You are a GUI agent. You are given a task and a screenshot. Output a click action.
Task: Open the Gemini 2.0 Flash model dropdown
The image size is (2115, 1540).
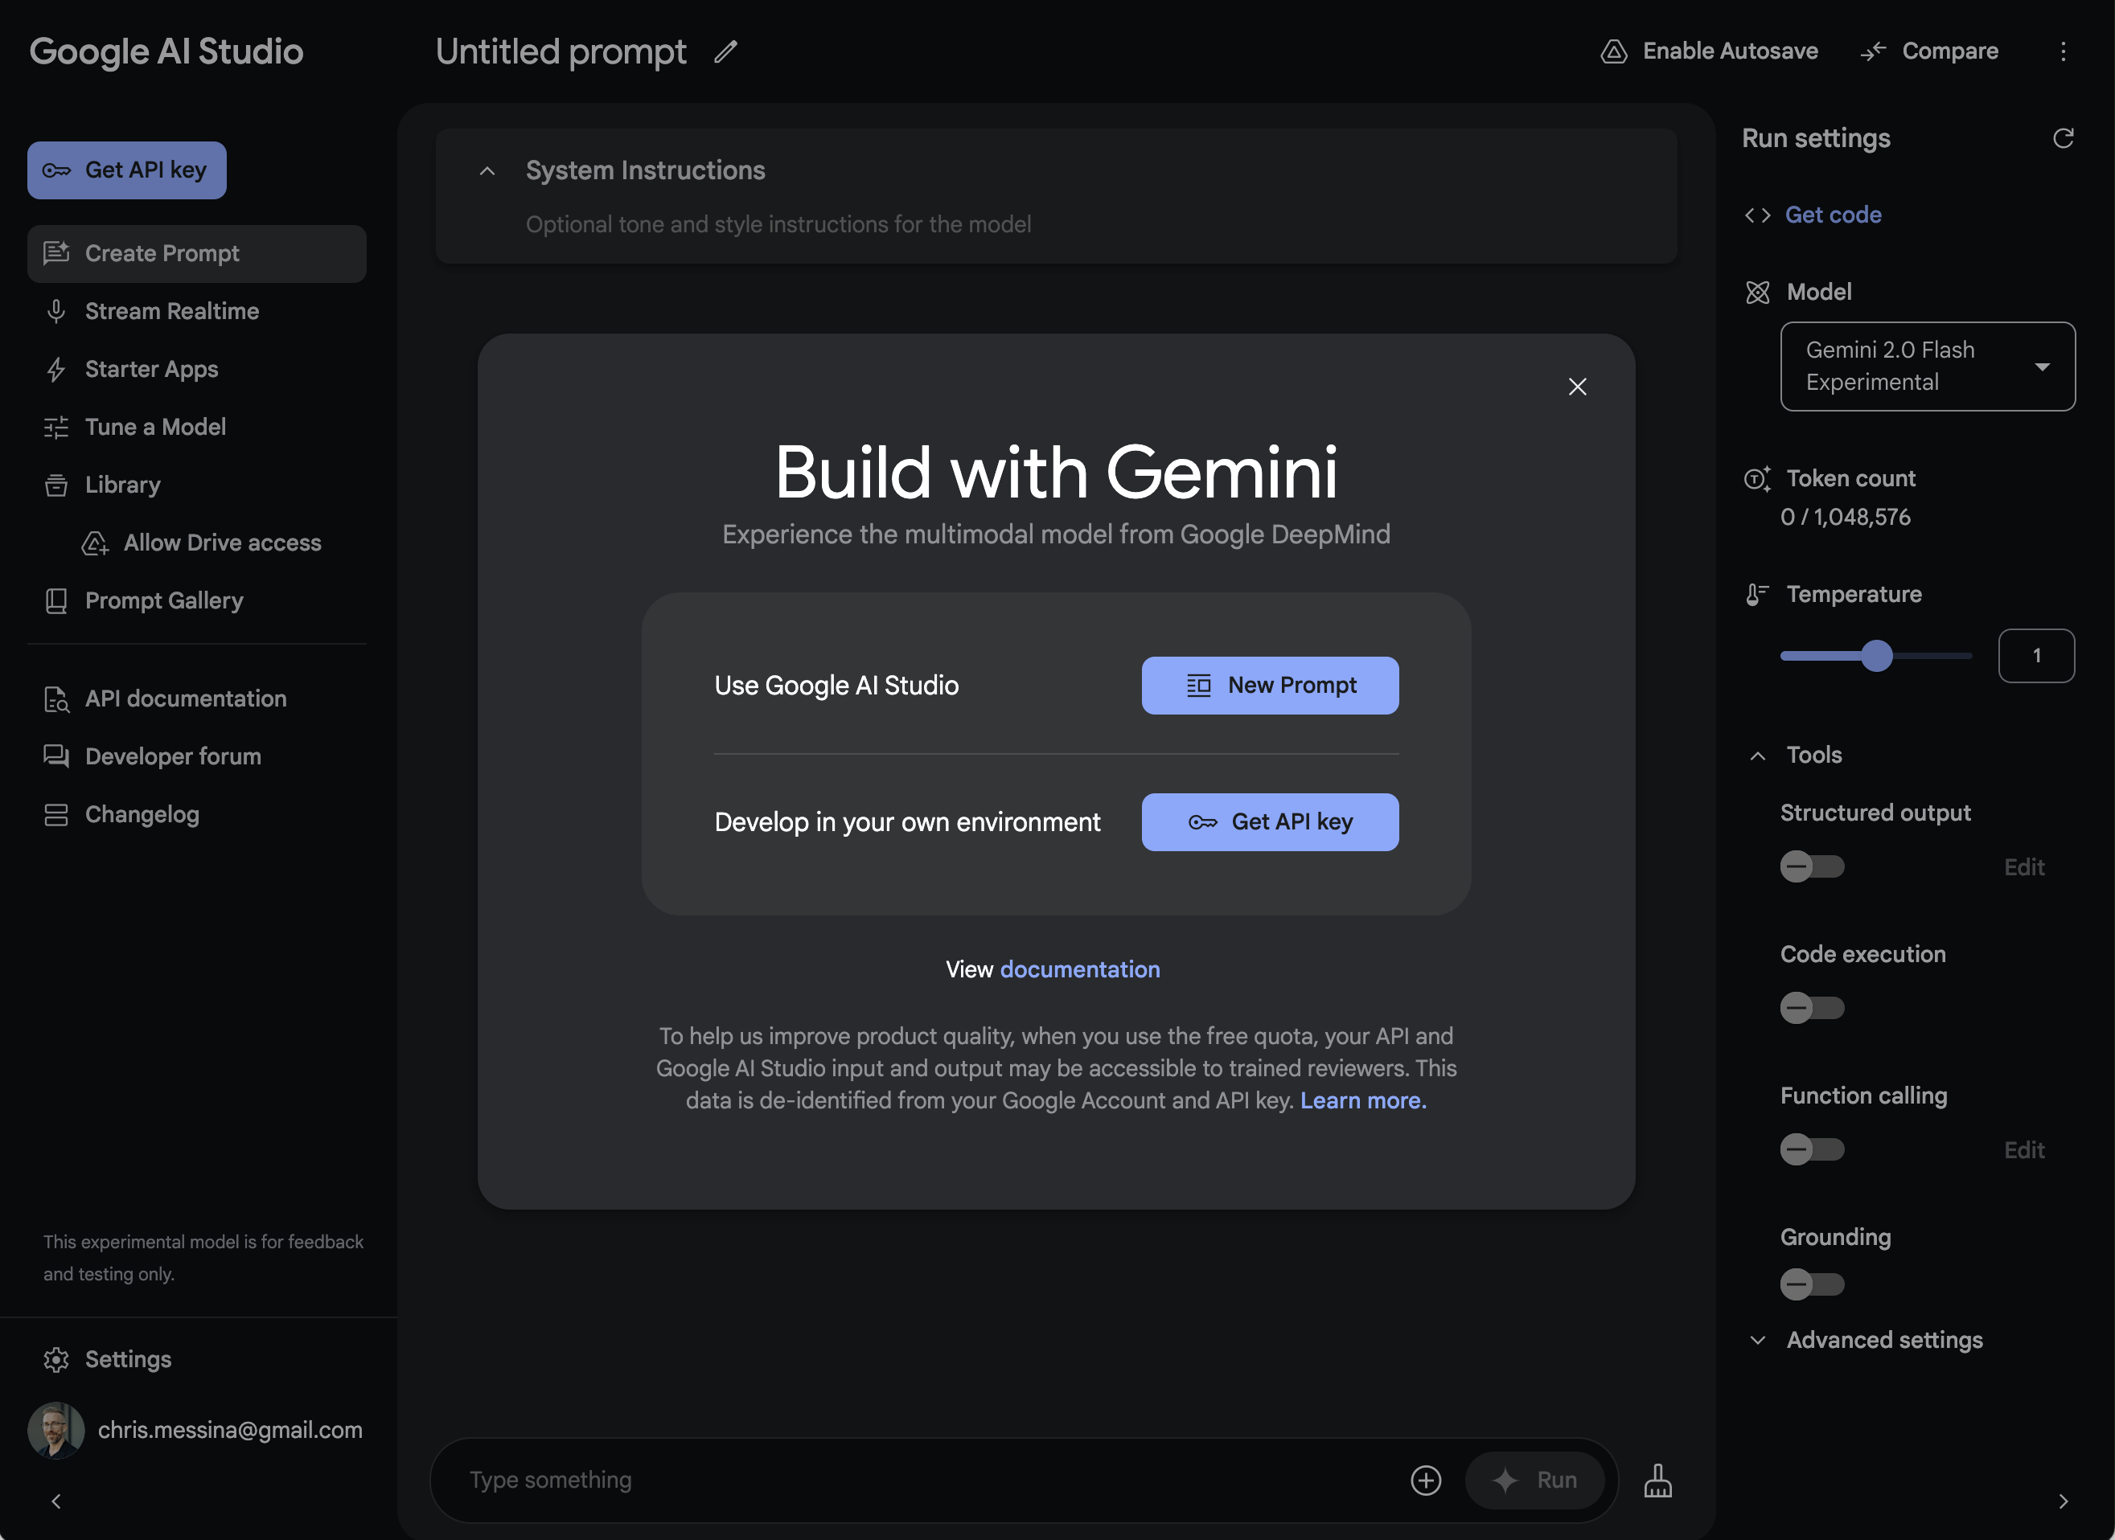(1927, 367)
